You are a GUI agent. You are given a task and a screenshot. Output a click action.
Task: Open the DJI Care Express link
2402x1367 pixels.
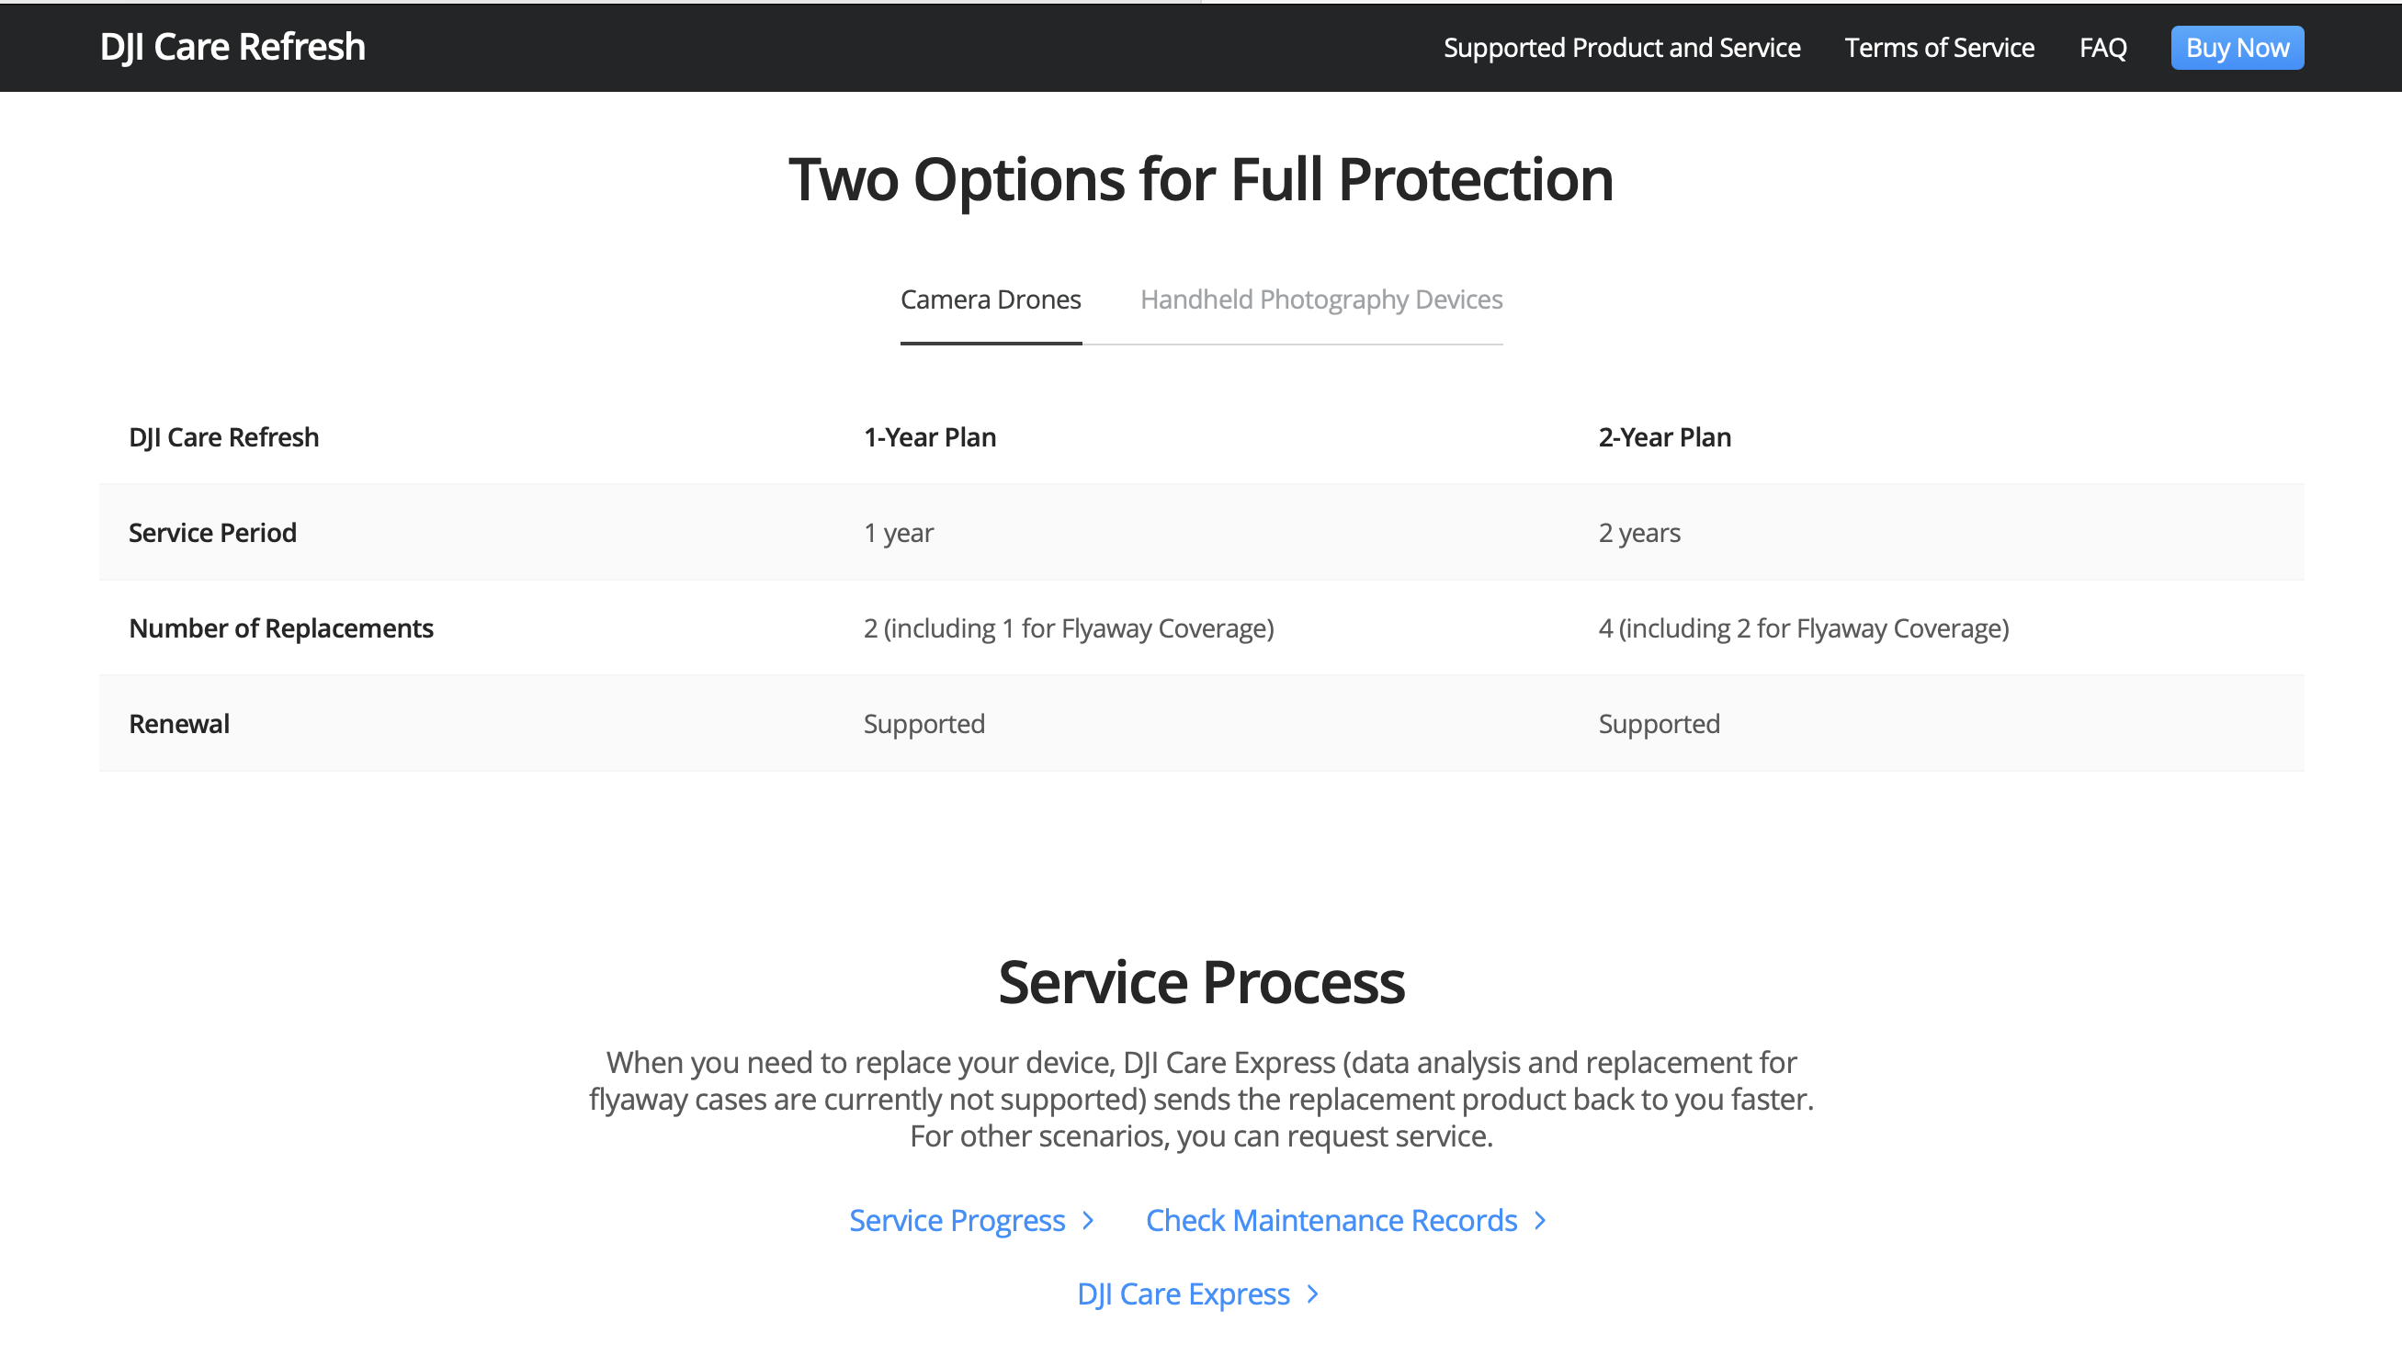pos(1183,1294)
